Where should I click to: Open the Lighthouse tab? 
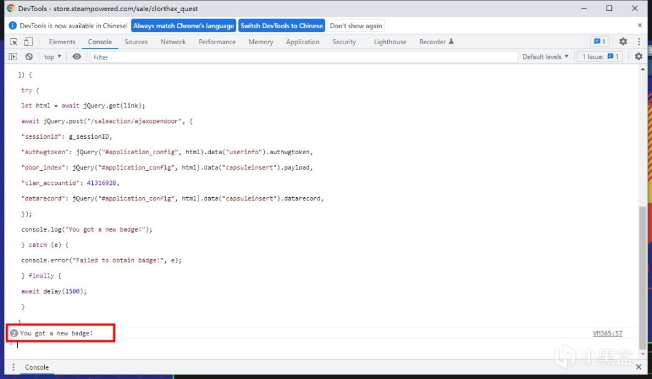[390, 42]
